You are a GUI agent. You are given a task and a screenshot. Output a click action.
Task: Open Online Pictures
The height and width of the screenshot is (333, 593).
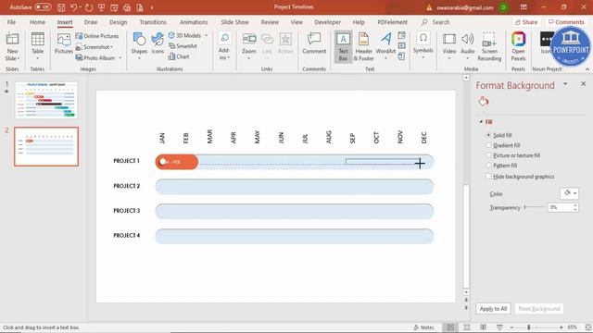(x=97, y=36)
